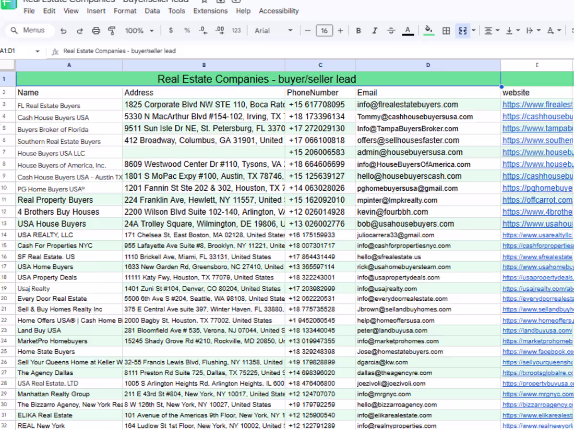Select the cell containing bob@usahousebuyers.com
Viewport: 574px width, 430px height.
(x=427, y=224)
